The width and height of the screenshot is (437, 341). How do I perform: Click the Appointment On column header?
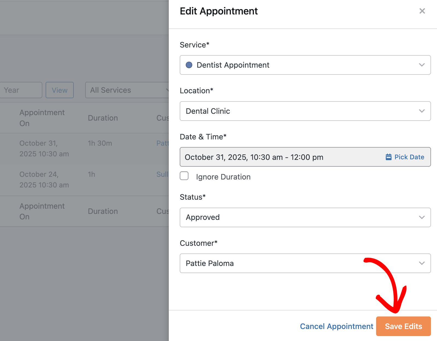42,118
